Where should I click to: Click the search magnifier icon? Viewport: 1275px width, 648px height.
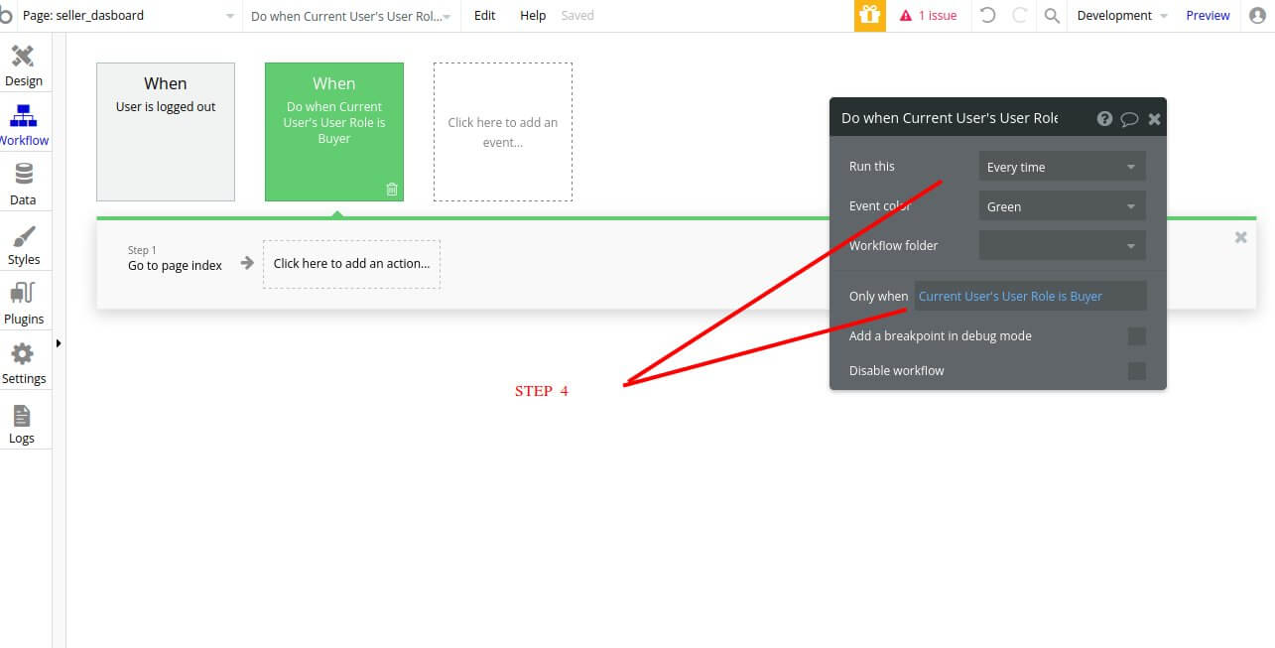click(1052, 16)
